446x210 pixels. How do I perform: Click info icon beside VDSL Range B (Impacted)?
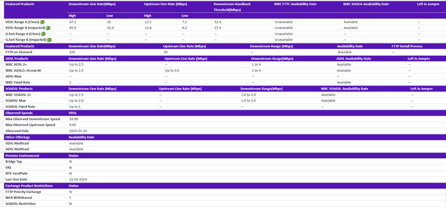pyautogui.click(x=48, y=28)
